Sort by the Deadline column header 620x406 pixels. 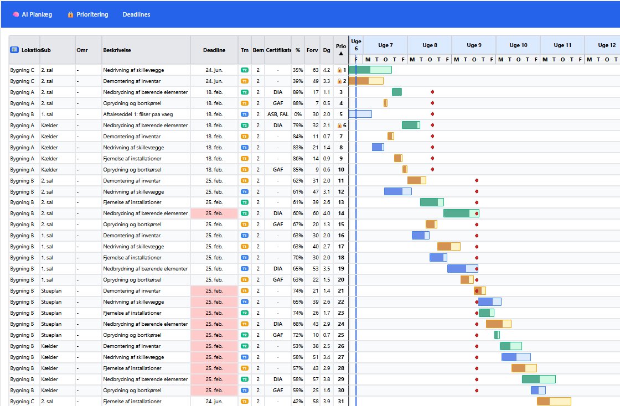[214, 50]
